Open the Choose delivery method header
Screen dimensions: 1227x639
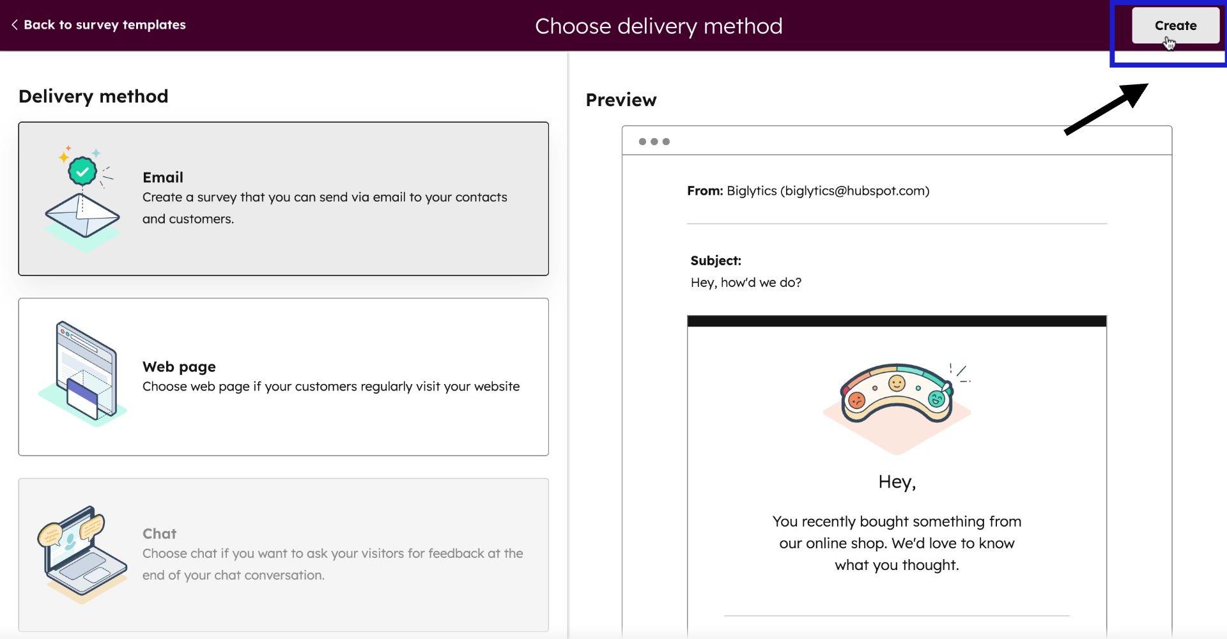658,26
